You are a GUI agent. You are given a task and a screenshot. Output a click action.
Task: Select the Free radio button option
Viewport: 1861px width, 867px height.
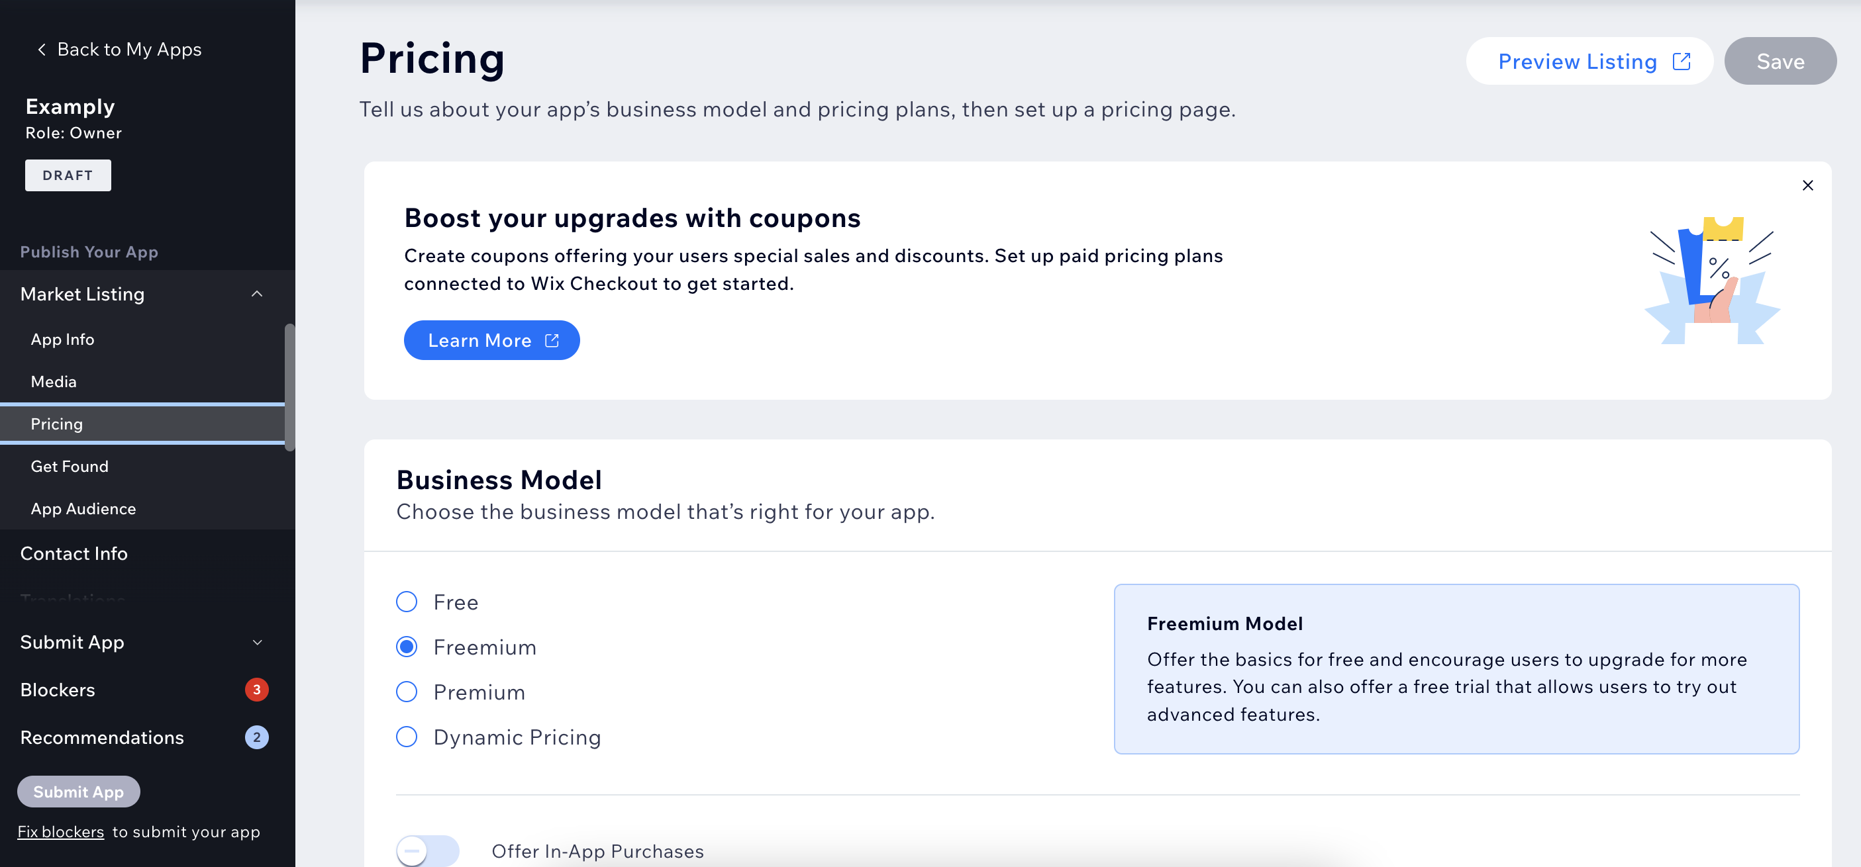[407, 602]
